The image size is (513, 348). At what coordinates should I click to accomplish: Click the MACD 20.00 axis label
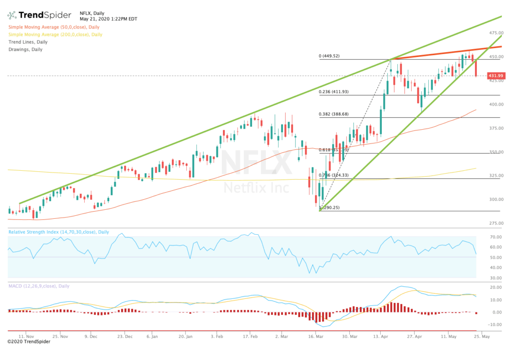(x=496, y=287)
